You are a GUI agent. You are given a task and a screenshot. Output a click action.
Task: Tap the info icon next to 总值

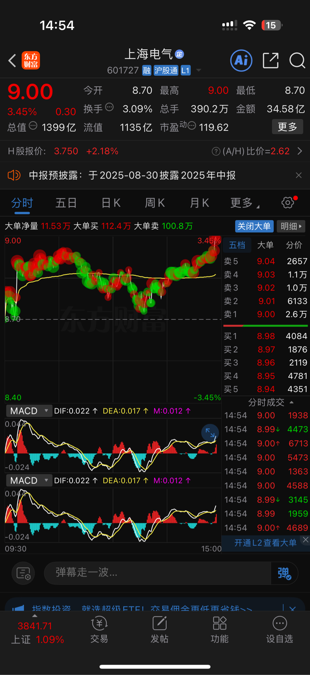[x=33, y=126]
